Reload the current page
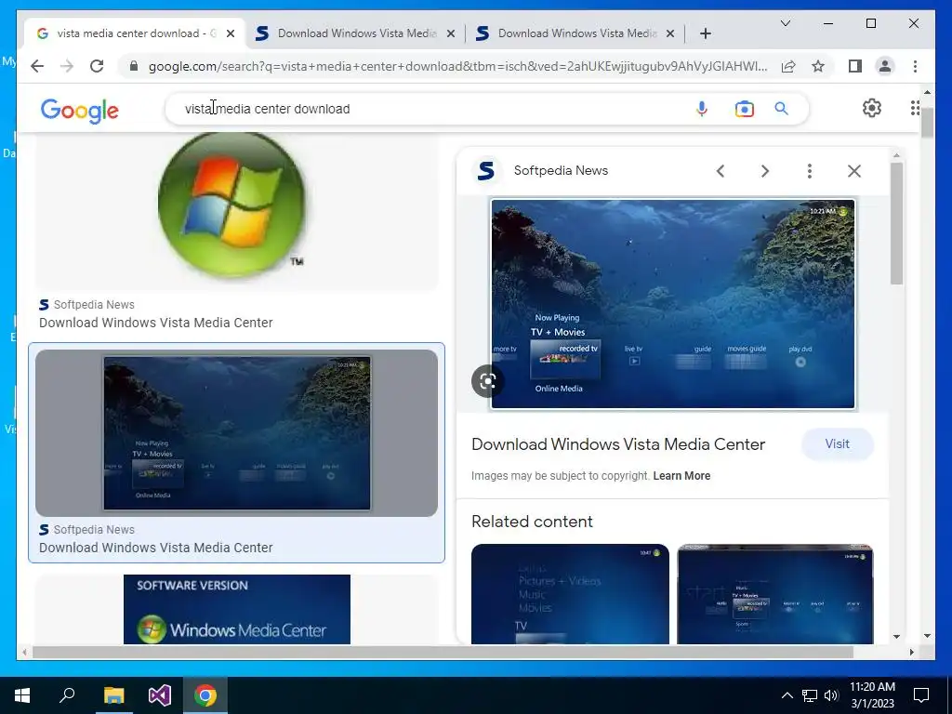The image size is (952, 714). 97,66
